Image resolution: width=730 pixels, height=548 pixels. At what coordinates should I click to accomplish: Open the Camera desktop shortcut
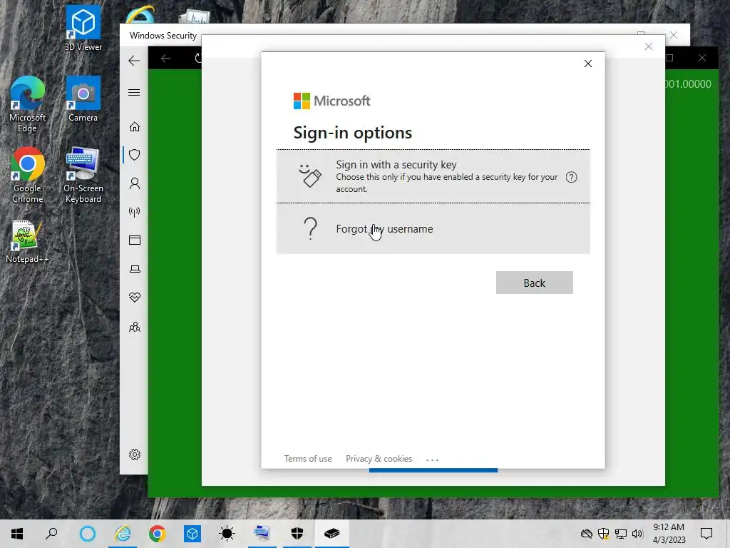pyautogui.click(x=83, y=98)
